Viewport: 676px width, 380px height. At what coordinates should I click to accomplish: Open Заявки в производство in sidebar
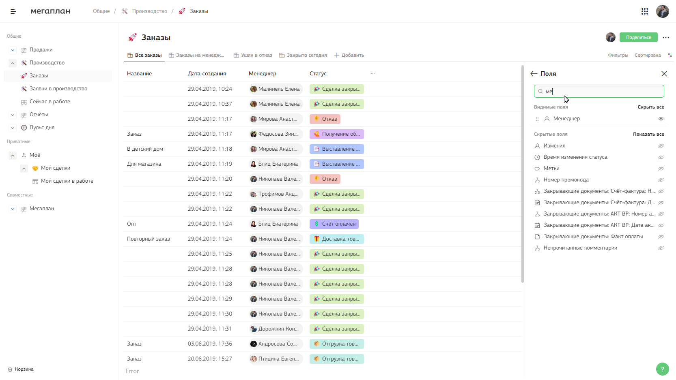[58, 89]
